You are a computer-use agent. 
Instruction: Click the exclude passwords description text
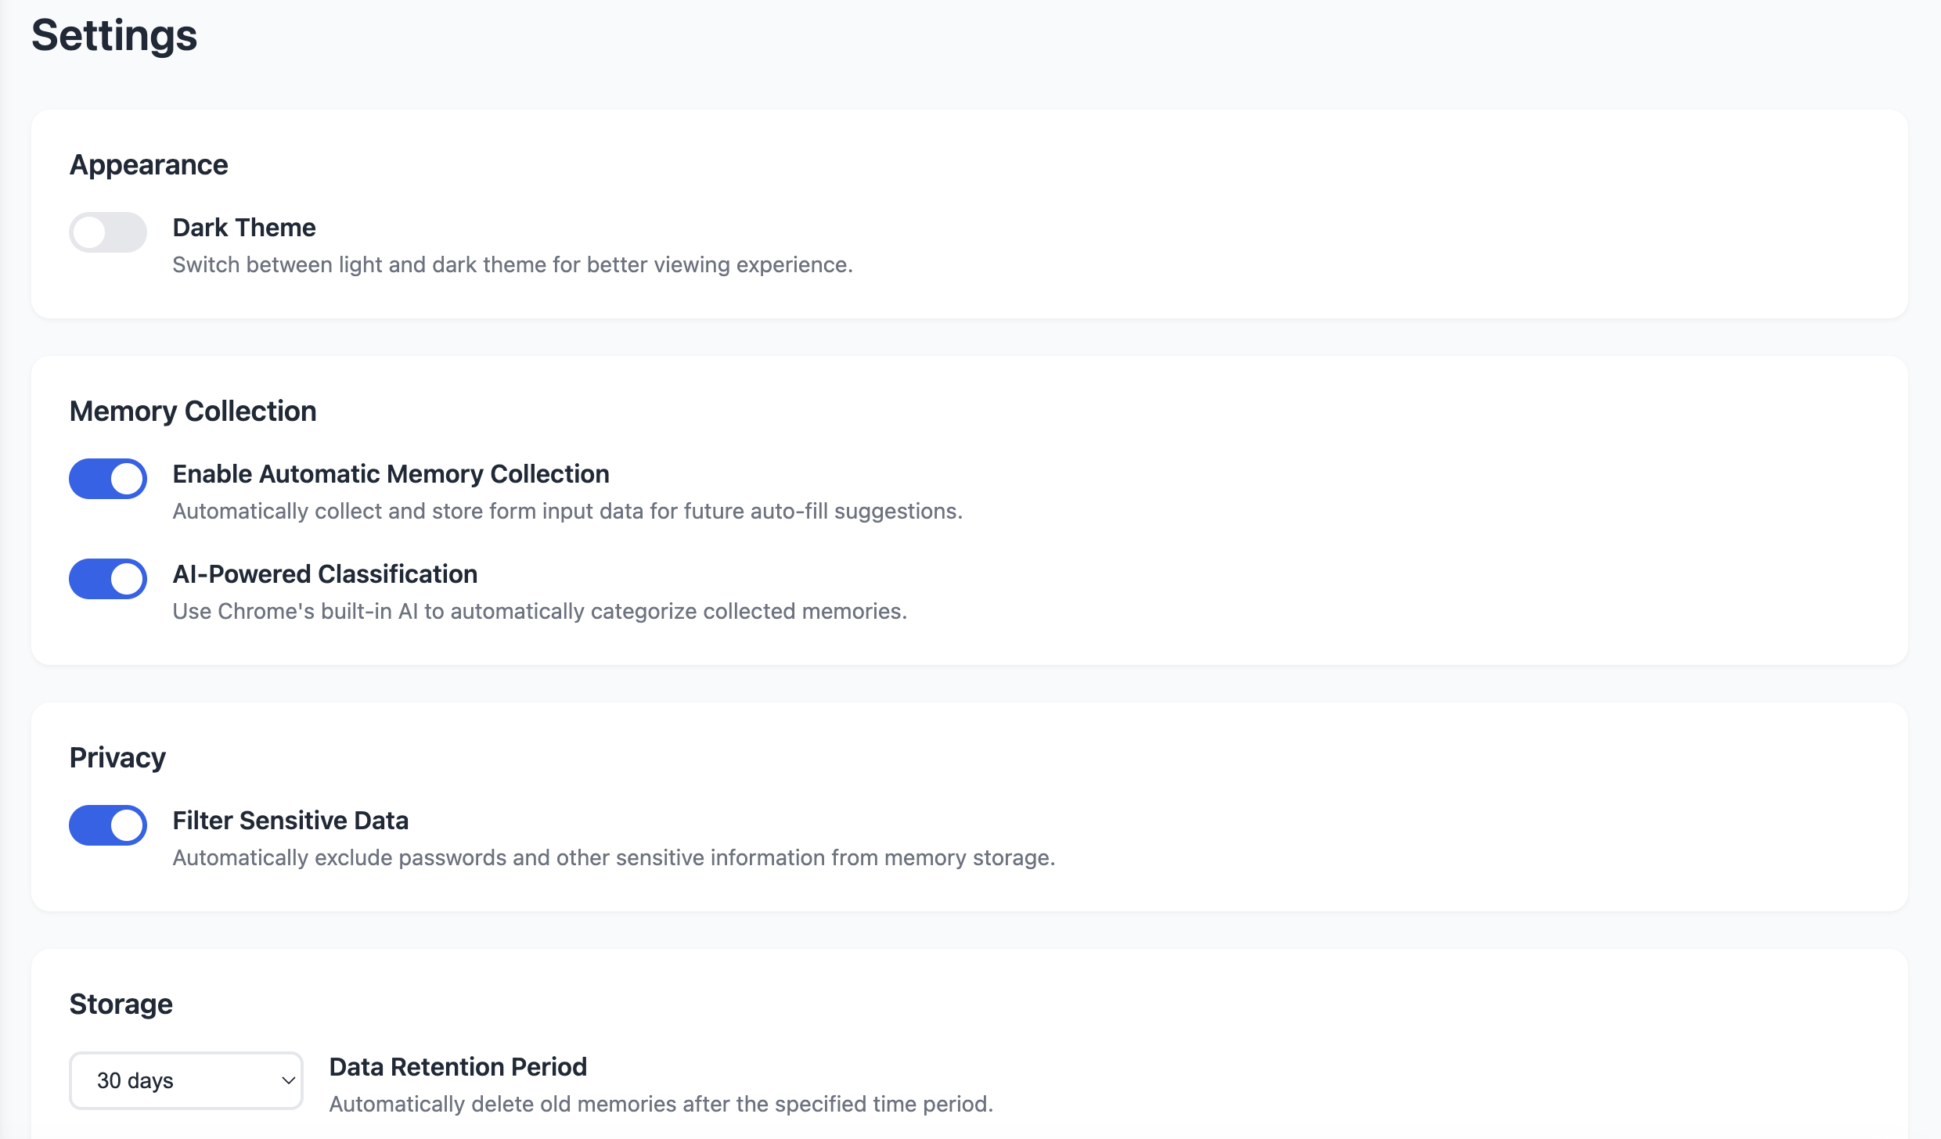click(x=614, y=858)
